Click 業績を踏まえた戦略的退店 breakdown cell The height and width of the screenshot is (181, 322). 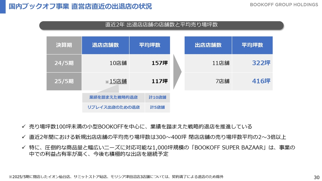[x=113, y=98]
